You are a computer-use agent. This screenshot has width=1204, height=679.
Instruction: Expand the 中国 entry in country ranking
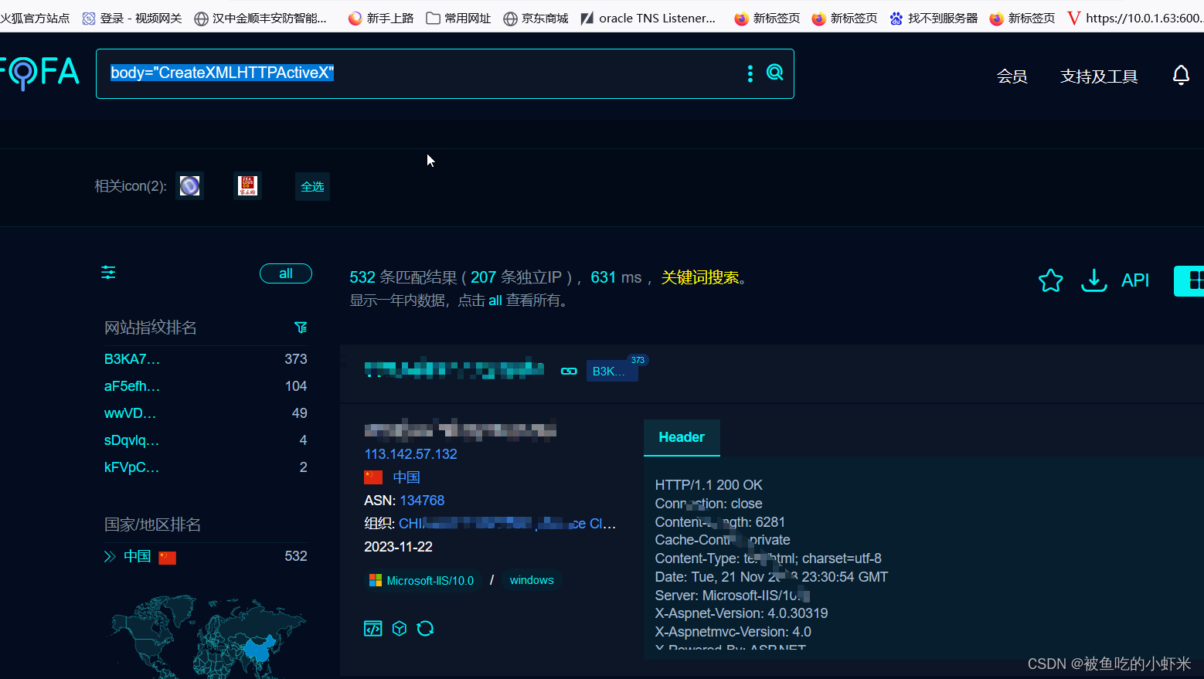109,555
